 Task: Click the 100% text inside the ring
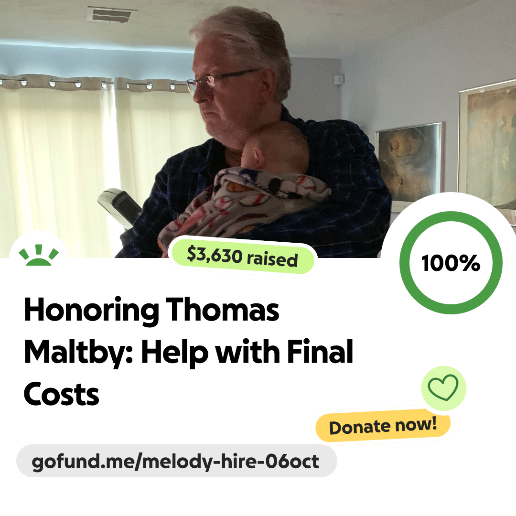tap(451, 263)
